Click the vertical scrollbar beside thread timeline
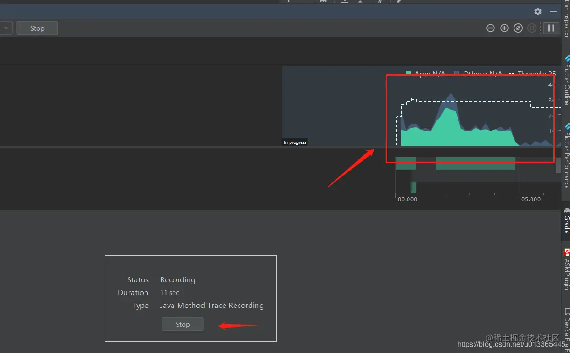Screen dimensions: 570x353 coord(558,165)
